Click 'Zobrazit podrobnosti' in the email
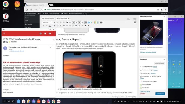This screenshot has height=104, width=185. [x=18, y=51]
